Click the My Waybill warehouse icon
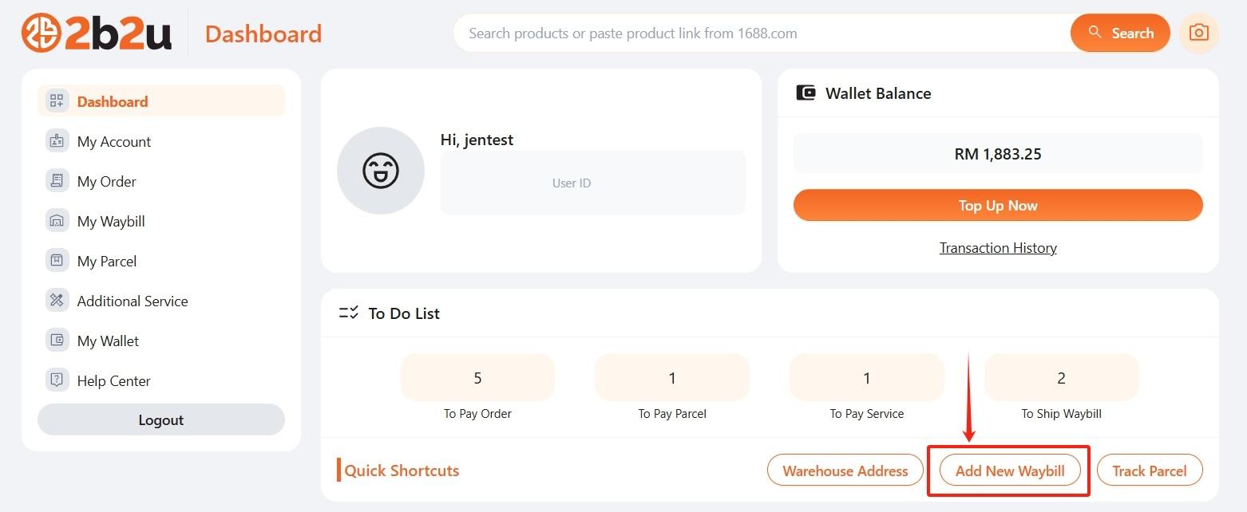This screenshot has width=1247, height=512. [57, 221]
